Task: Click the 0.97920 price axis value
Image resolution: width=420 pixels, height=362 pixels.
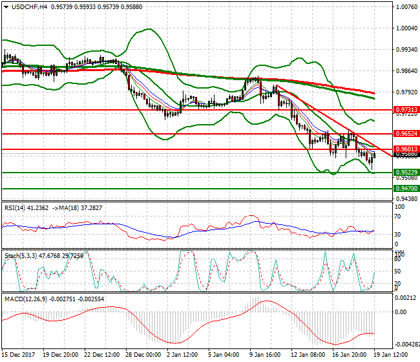Action: pyautogui.click(x=406, y=92)
